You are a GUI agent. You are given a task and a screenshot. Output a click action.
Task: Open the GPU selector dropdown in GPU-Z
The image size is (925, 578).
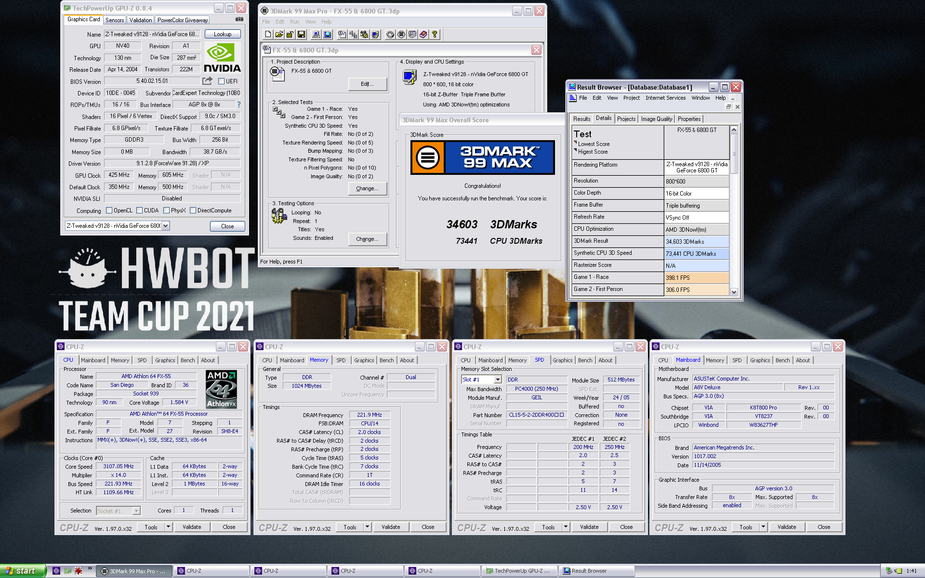pos(165,226)
